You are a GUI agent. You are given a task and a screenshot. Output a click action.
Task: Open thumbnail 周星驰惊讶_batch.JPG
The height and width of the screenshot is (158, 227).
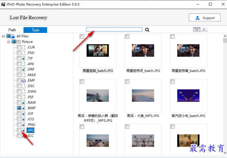tap(143, 50)
